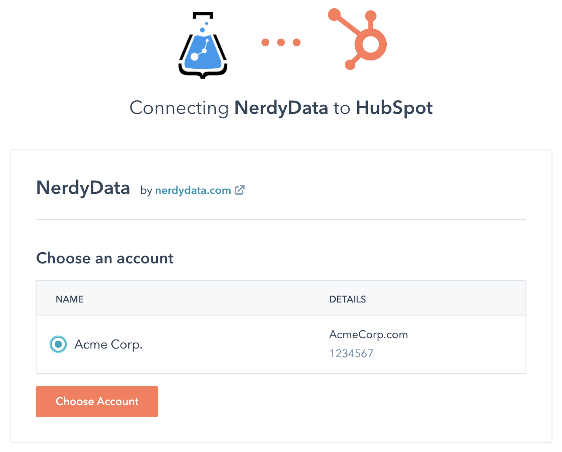Open the external link icon beside nerdydata.com
Screen dimensions: 562x452
coord(240,190)
